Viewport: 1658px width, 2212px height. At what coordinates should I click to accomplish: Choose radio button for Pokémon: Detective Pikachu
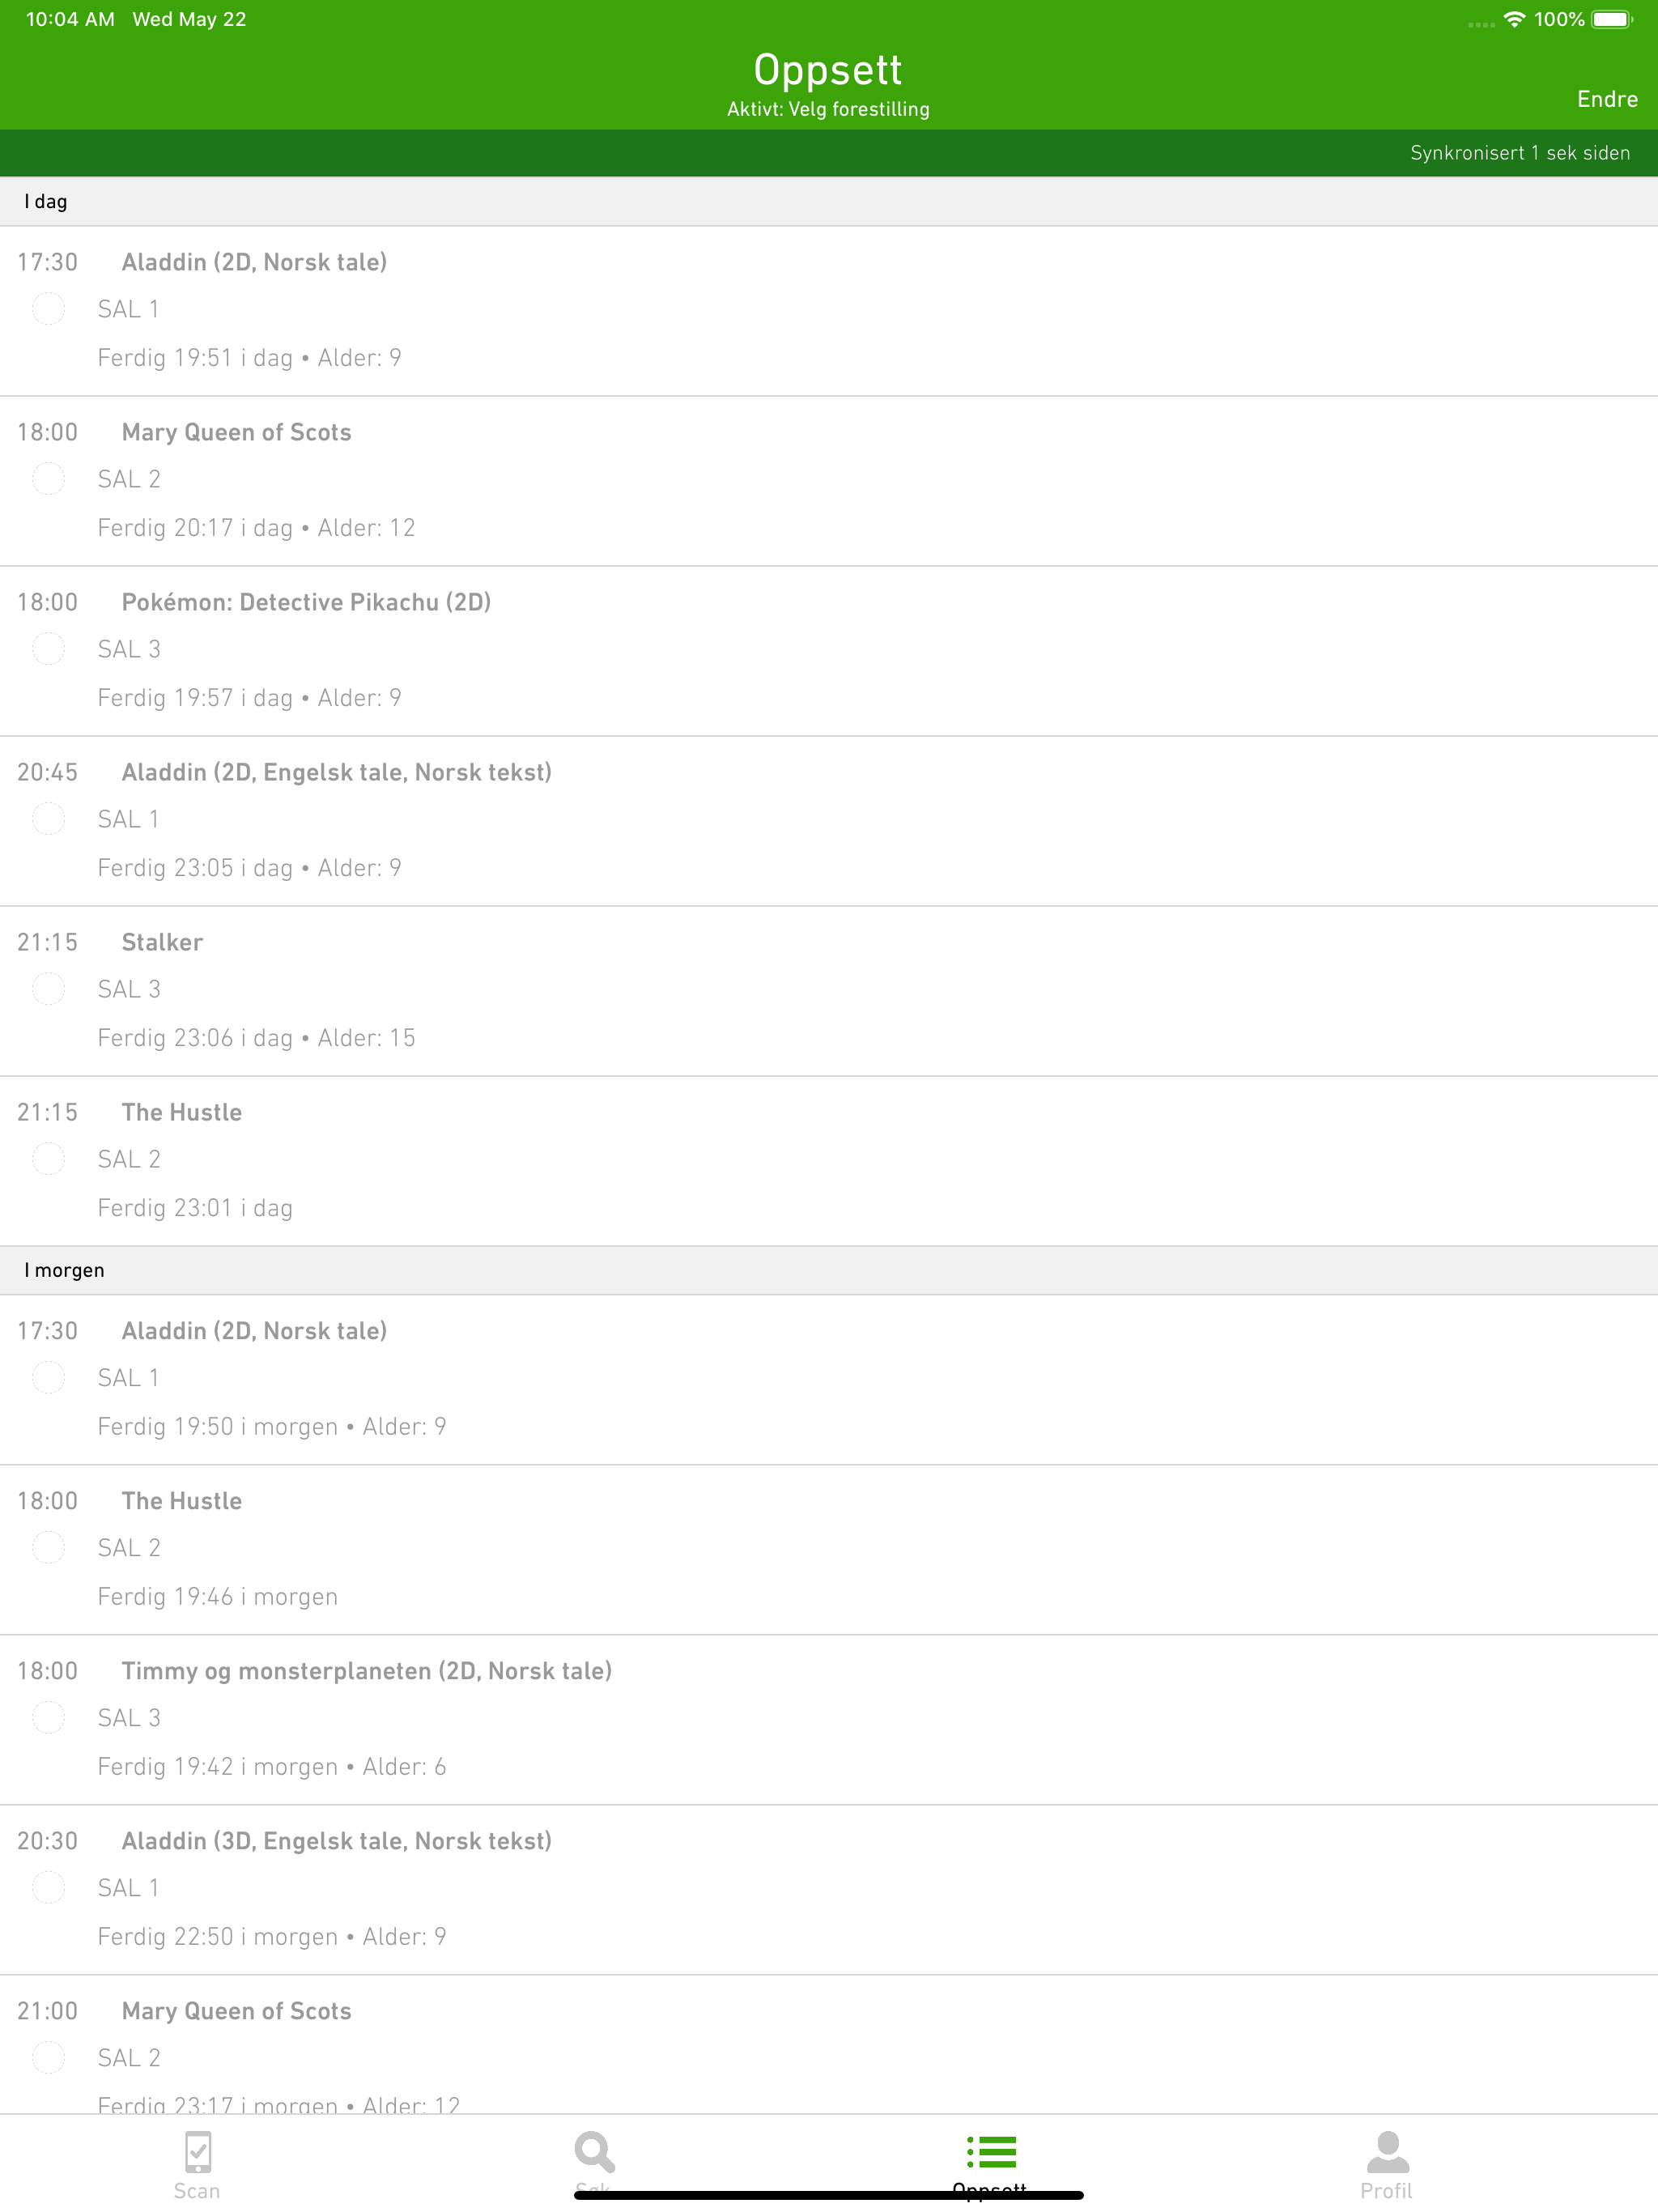coord(48,649)
